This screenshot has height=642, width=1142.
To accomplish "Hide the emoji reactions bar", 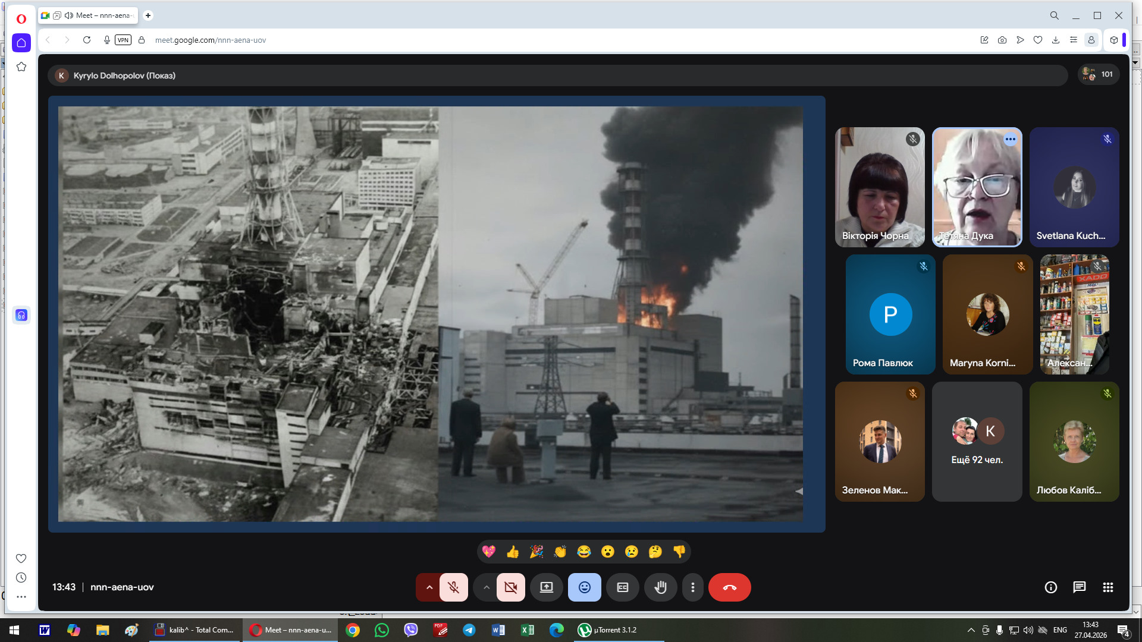I will coord(584,587).
